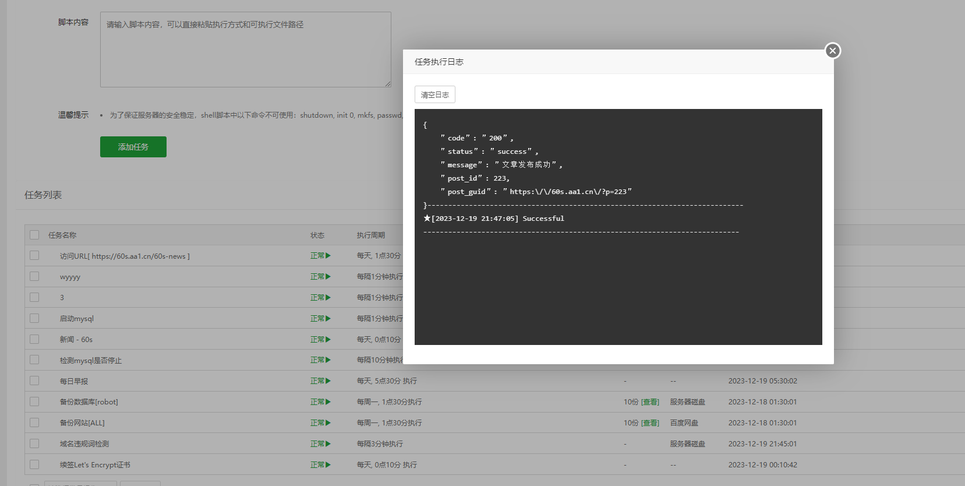This screenshot has width=965, height=486.
Task: Close the task execution log dialog
Action: (832, 51)
